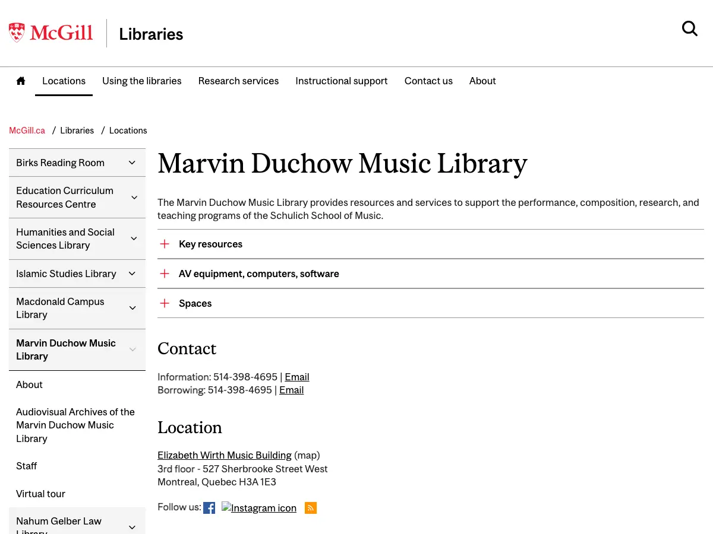Collapse the Marvin Duchow Music Library chevron
This screenshot has height=534, width=713.
(132, 349)
